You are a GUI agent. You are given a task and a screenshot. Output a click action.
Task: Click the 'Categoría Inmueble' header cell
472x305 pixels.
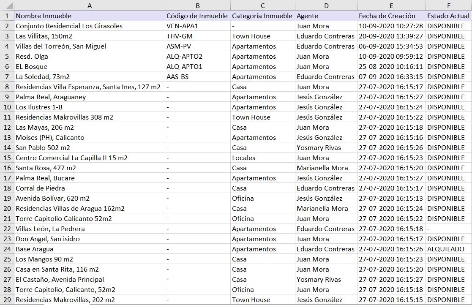[262, 16]
